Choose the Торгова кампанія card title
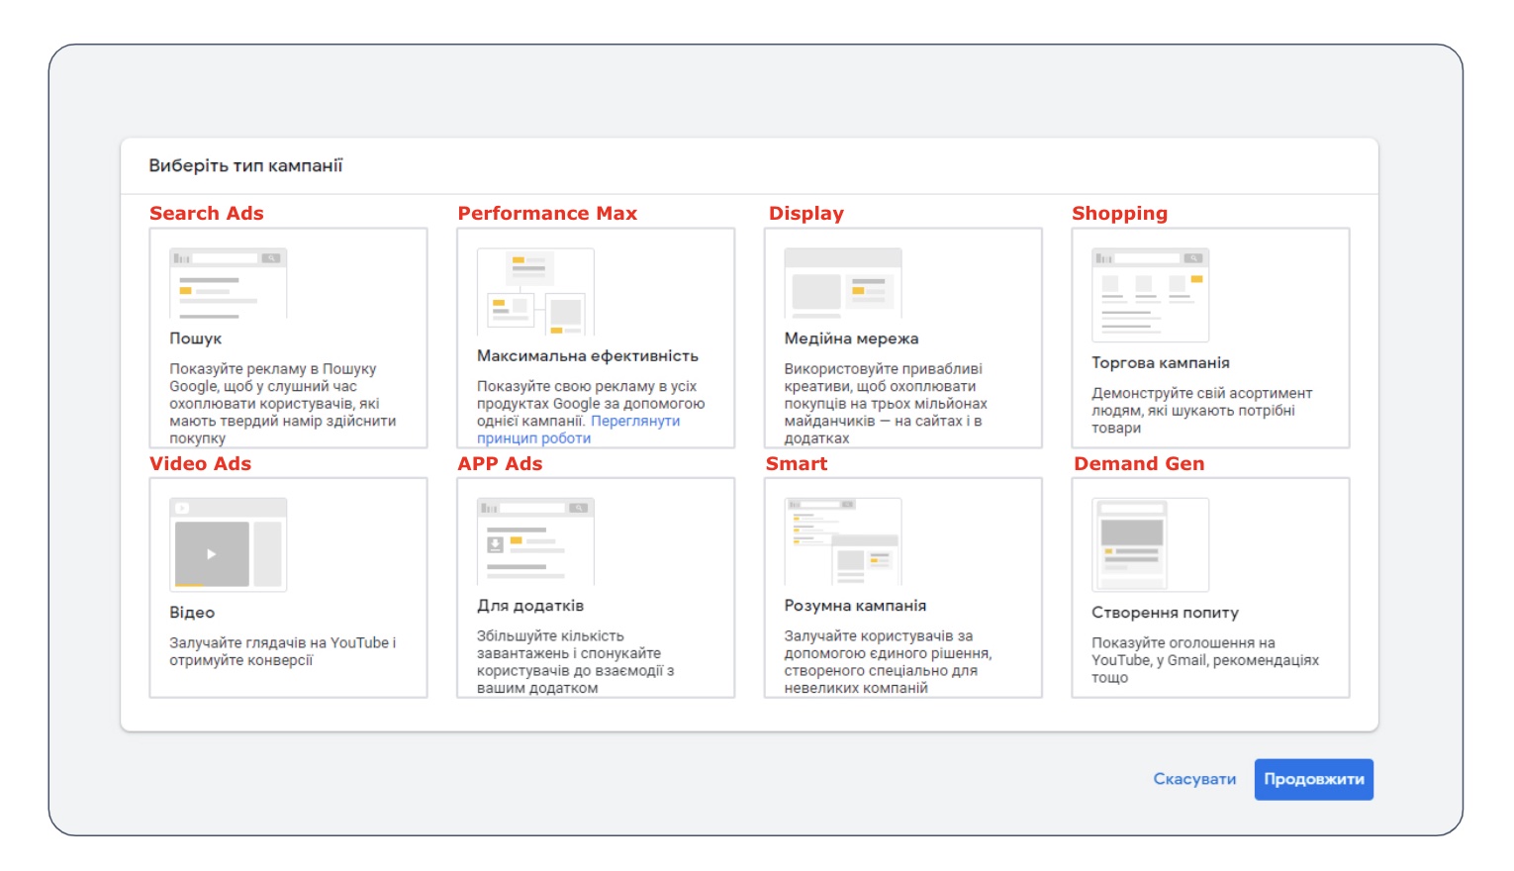This screenshot has width=1514, height=871. click(x=1161, y=363)
